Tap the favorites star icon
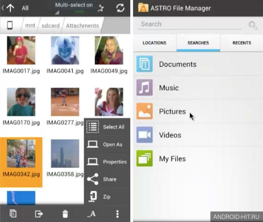263x222 pixels. (x=101, y=8)
